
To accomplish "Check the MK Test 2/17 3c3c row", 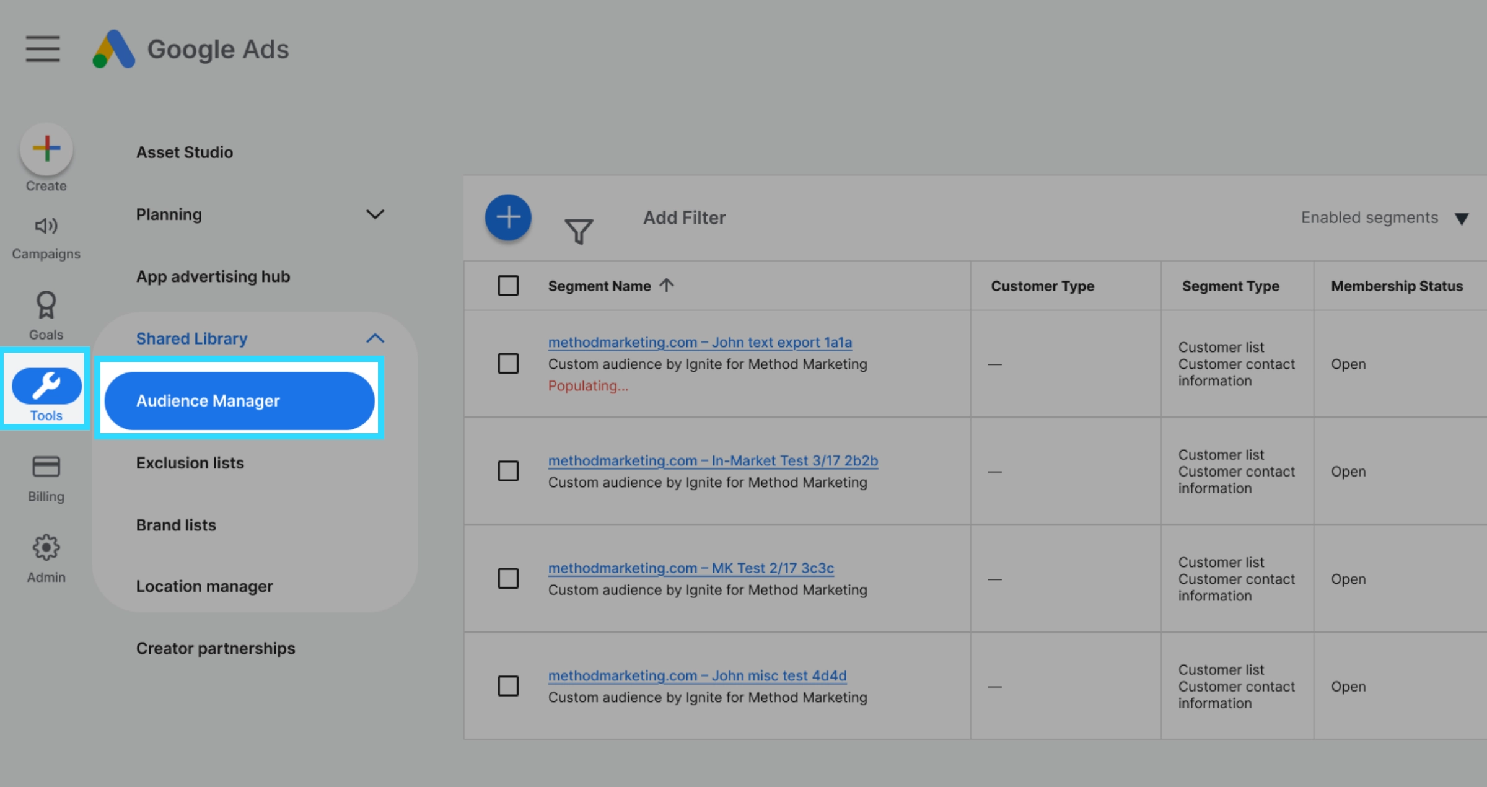I will click(x=508, y=579).
